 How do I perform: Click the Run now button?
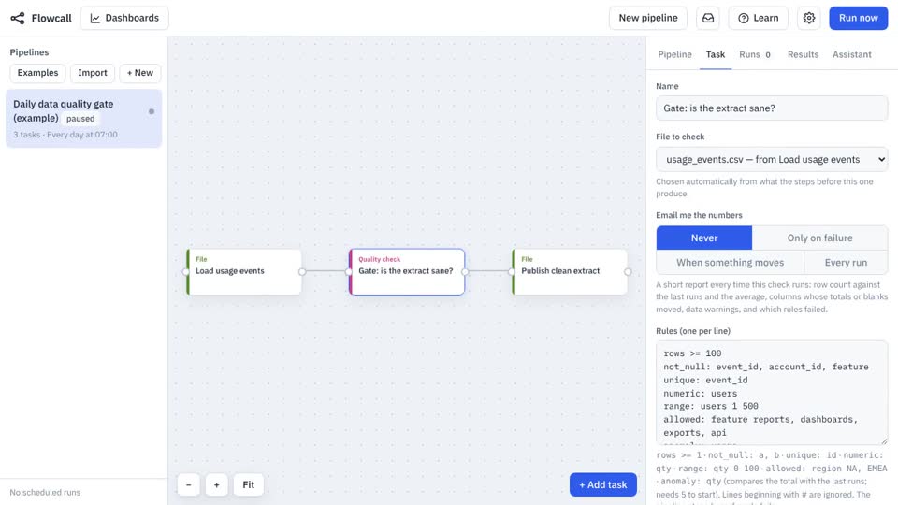tap(858, 19)
